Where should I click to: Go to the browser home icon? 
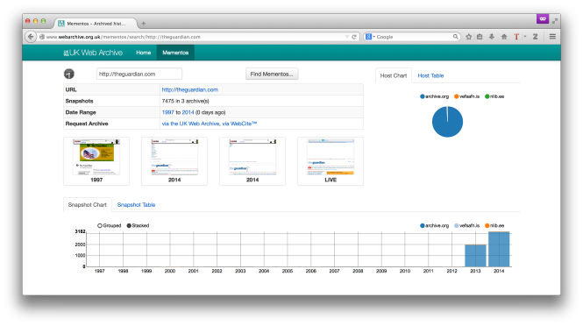pos(504,37)
